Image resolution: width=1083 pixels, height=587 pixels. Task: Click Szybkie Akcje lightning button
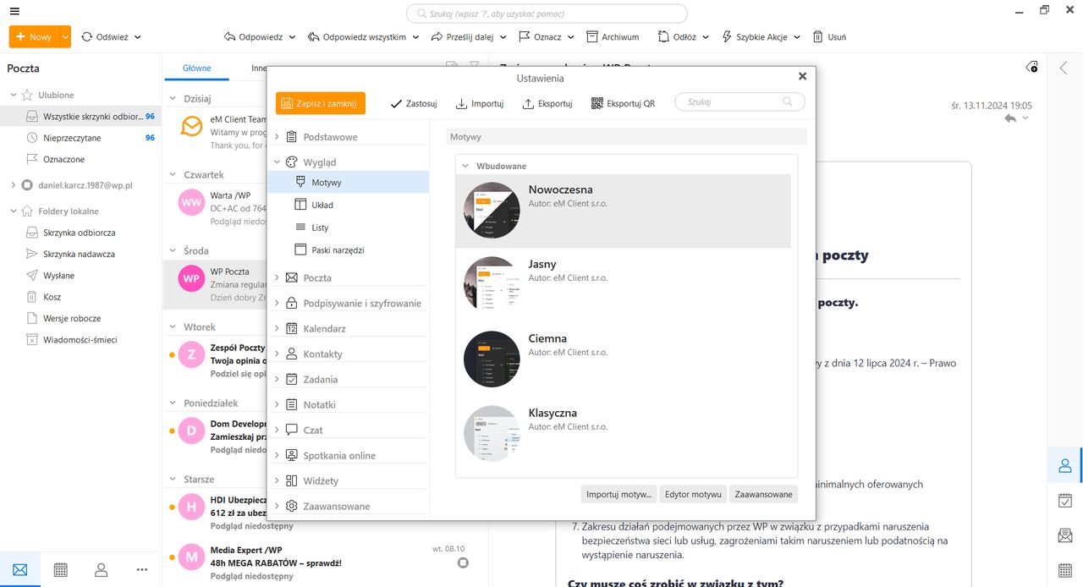tap(754, 37)
